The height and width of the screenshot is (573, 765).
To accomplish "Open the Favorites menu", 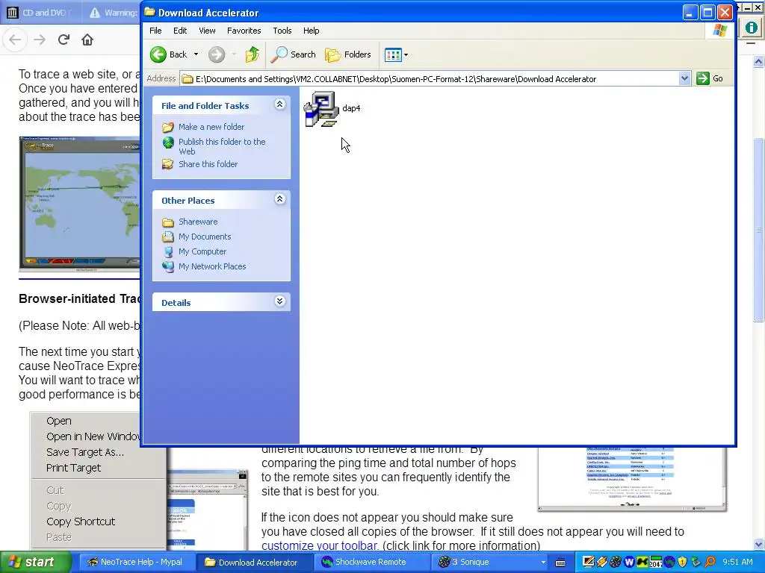I will coord(244,31).
